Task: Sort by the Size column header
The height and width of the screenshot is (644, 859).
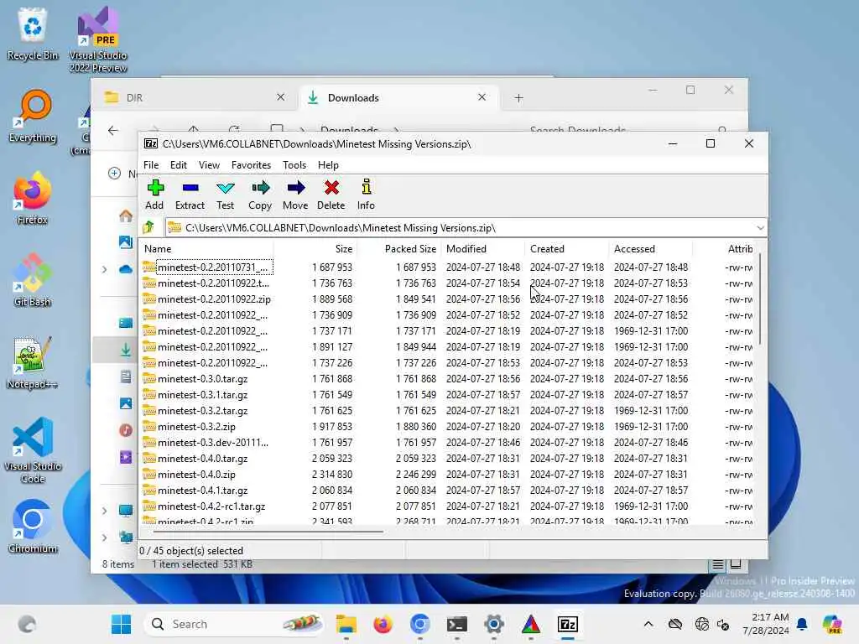Action: tap(315, 248)
